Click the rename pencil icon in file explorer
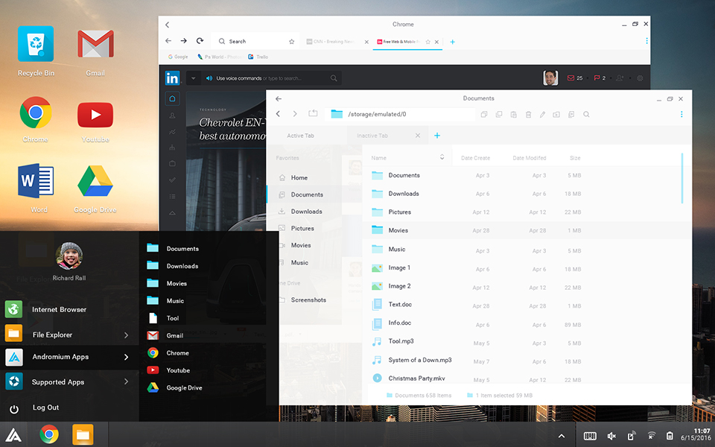Screen dimensions: 715x447 coord(542,115)
